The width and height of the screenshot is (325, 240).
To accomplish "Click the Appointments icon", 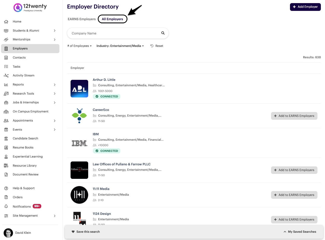I will pyautogui.click(x=6, y=121).
